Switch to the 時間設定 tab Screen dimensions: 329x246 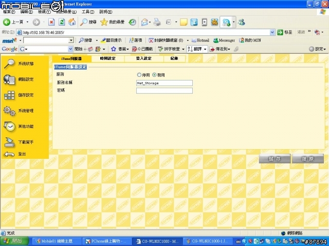point(108,58)
